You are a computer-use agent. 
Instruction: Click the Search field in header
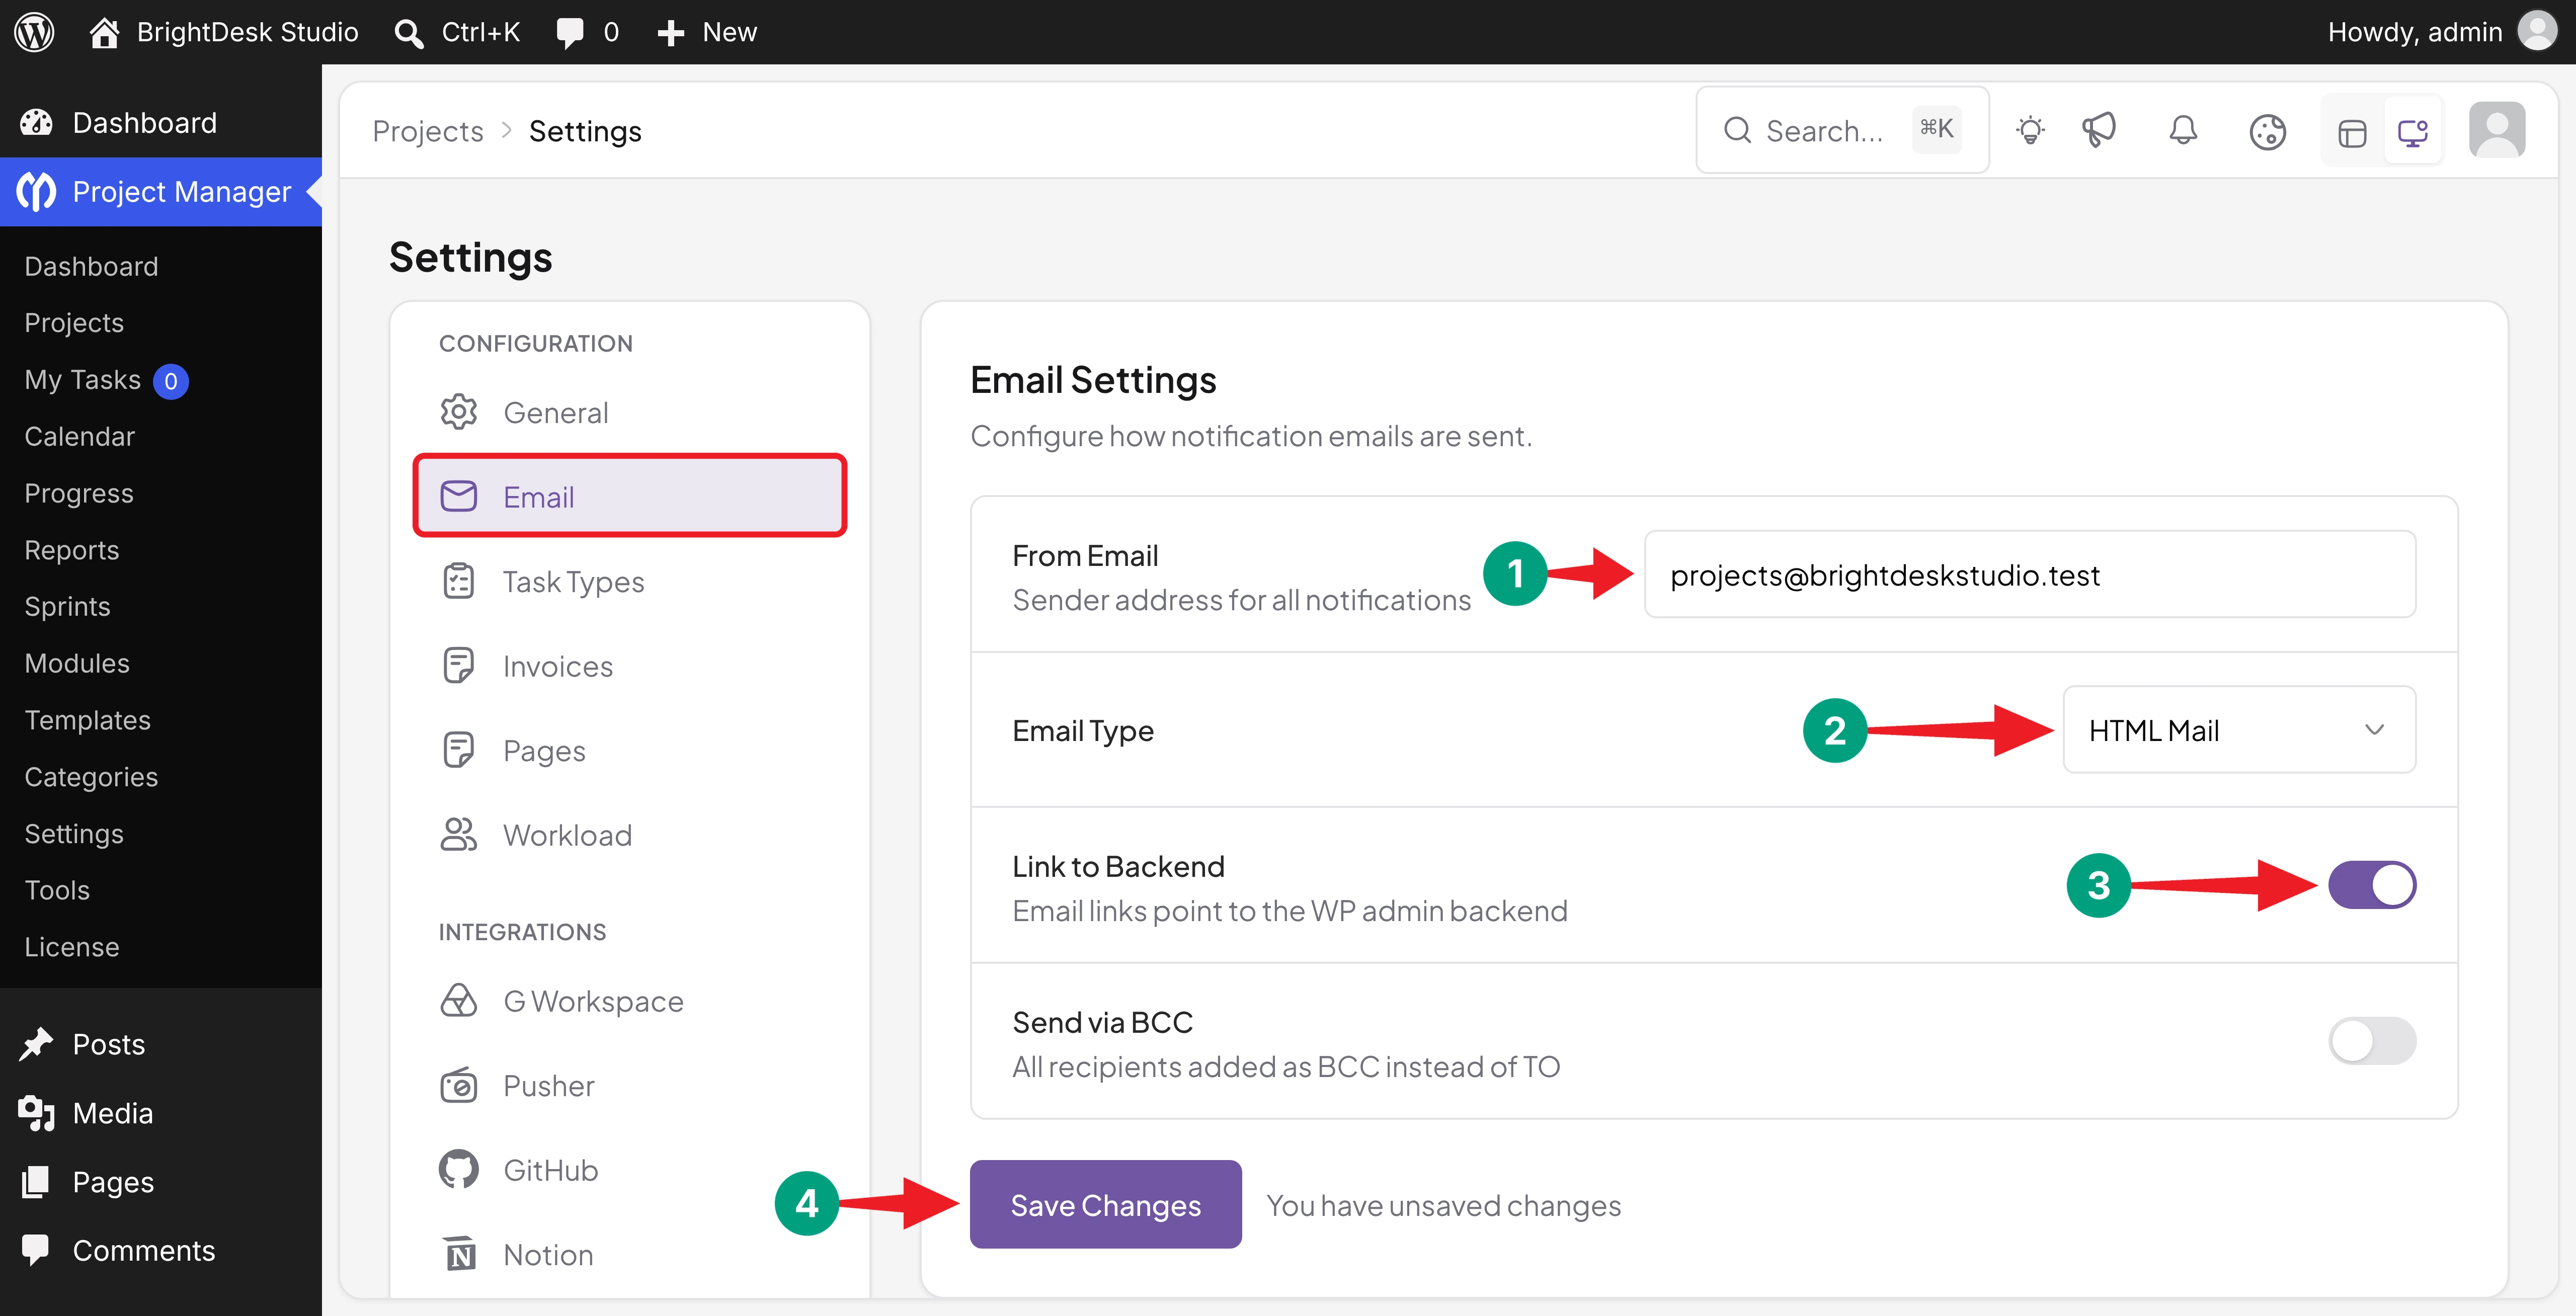1842,130
